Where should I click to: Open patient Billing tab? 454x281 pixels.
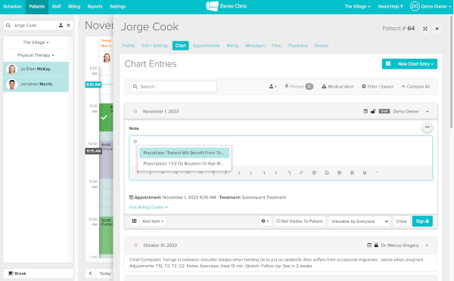(x=232, y=45)
